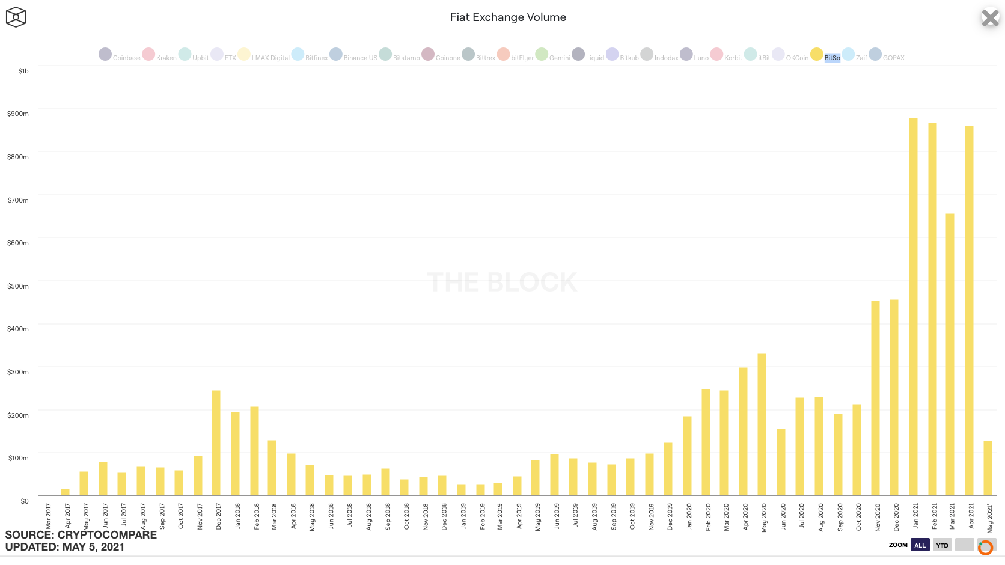Click the blank gray zoom button
This screenshot has width=1005, height=565.
tap(964, 545)
